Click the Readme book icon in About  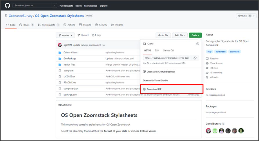[207, 59]
